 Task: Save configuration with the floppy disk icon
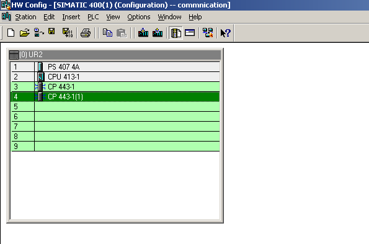[51, 31]
